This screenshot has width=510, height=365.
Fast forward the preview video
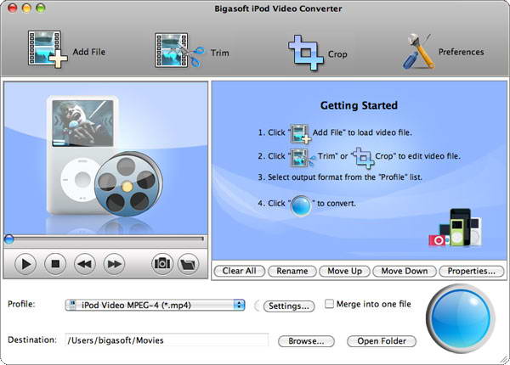(x=114, y=264)
